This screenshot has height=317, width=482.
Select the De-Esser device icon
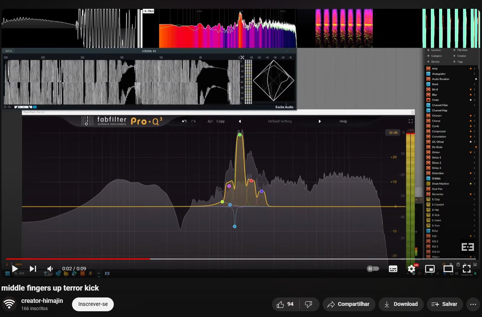428,147
